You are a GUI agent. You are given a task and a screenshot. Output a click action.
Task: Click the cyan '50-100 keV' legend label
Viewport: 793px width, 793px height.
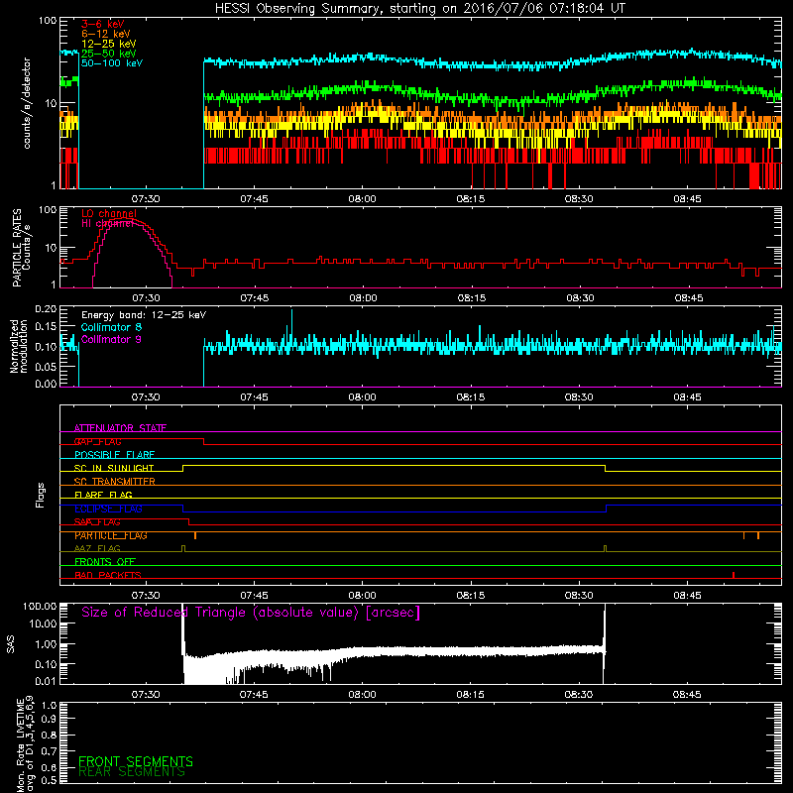112,63
